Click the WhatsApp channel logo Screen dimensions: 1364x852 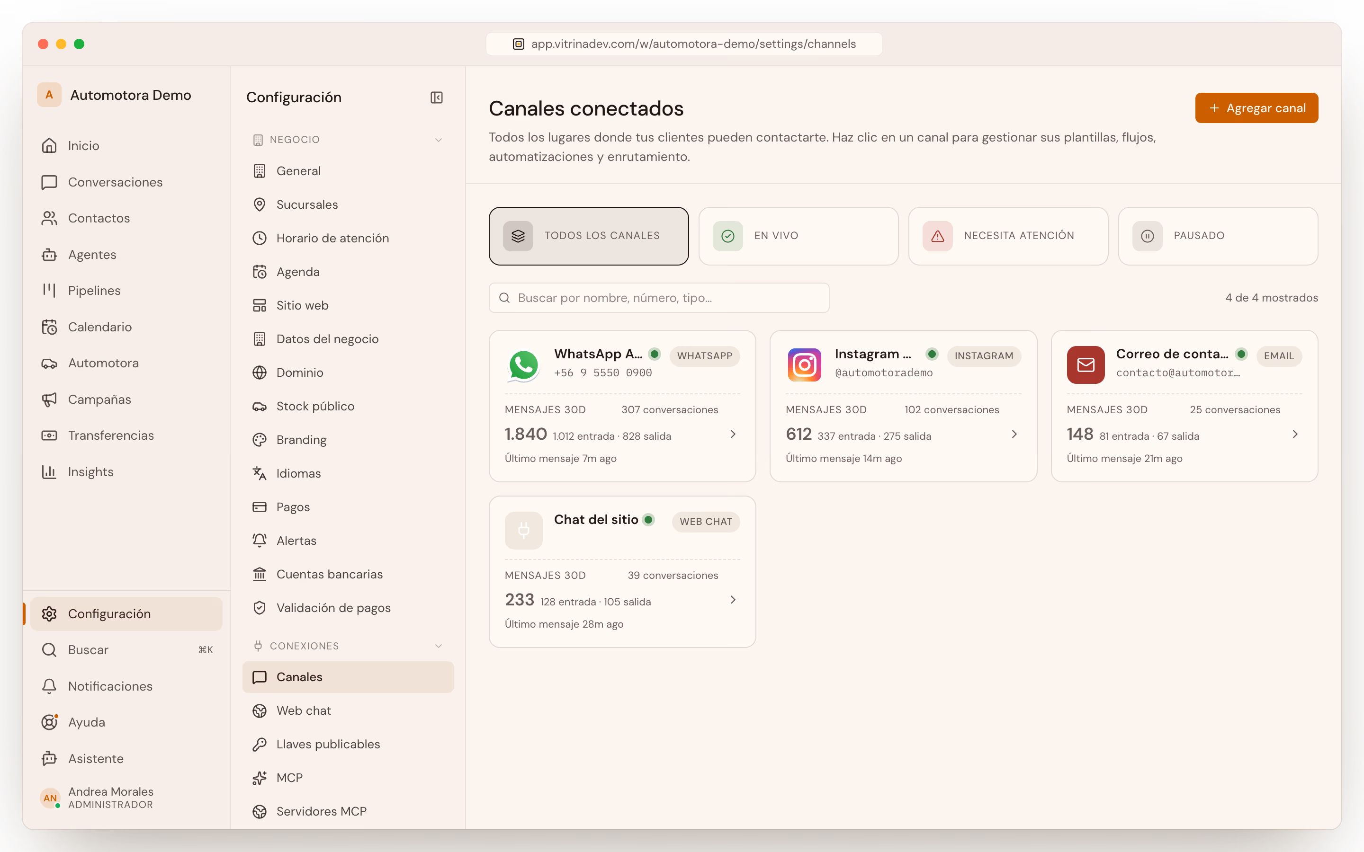tap(524, 364)
